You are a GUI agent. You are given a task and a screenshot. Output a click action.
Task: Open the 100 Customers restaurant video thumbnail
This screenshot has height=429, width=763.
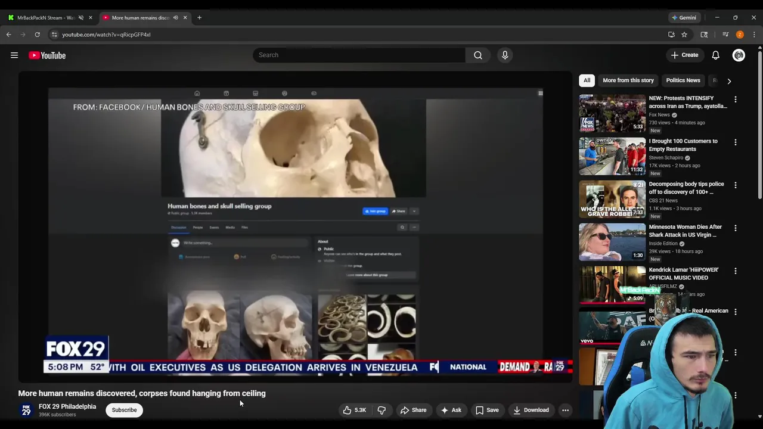(612, 156)
